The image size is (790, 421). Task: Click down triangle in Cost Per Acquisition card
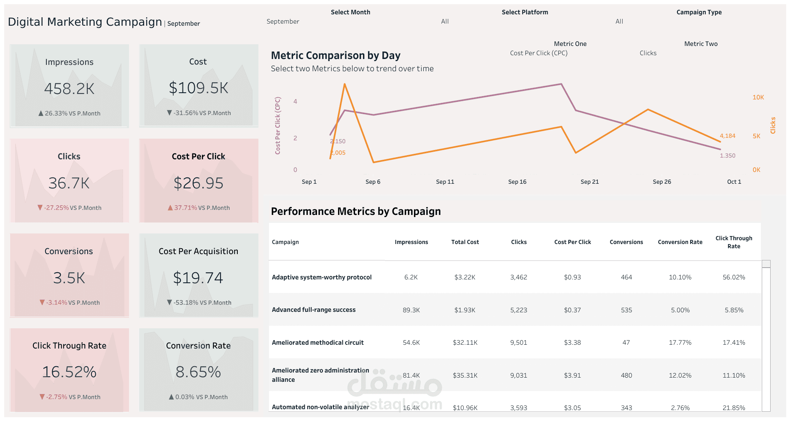coord(169,303)
